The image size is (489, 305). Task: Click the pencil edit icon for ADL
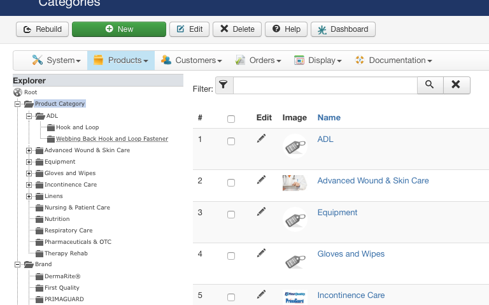tap(261, 138)
